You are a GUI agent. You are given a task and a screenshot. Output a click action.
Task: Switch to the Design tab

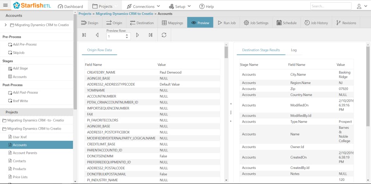90,23
